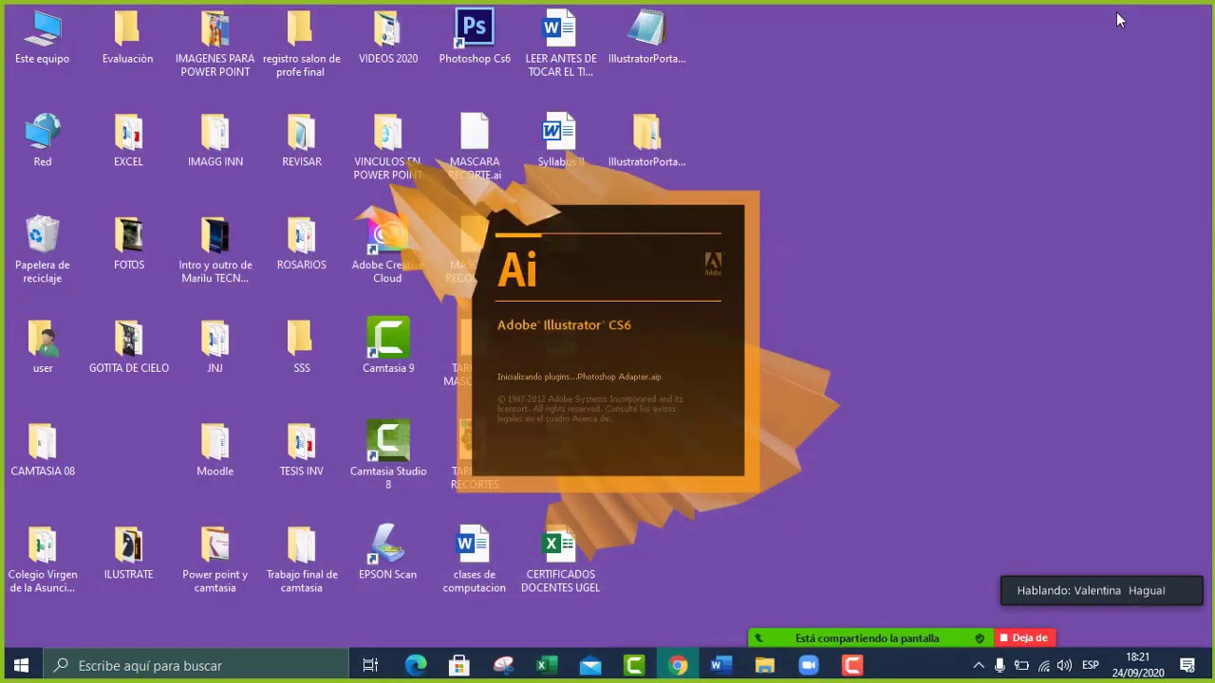The height and width of the screenshot is (683, 1215).
Task: Select the user folder icon
Action: (x=42, y=346)
